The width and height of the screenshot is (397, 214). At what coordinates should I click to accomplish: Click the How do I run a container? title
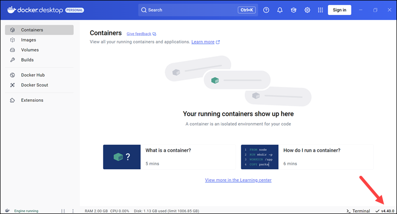point(312,150)
